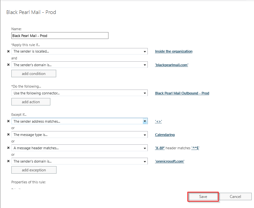The image size is (254, 208).
Task: Remove the message header matches exception
Action: point(8,148)
